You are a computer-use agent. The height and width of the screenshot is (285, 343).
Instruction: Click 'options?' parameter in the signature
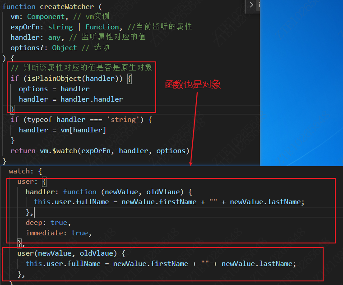point(28,48)
